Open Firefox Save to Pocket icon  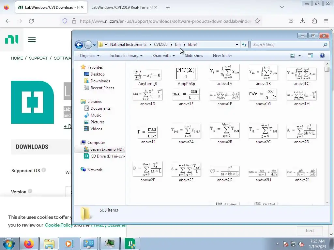(291, 21)
